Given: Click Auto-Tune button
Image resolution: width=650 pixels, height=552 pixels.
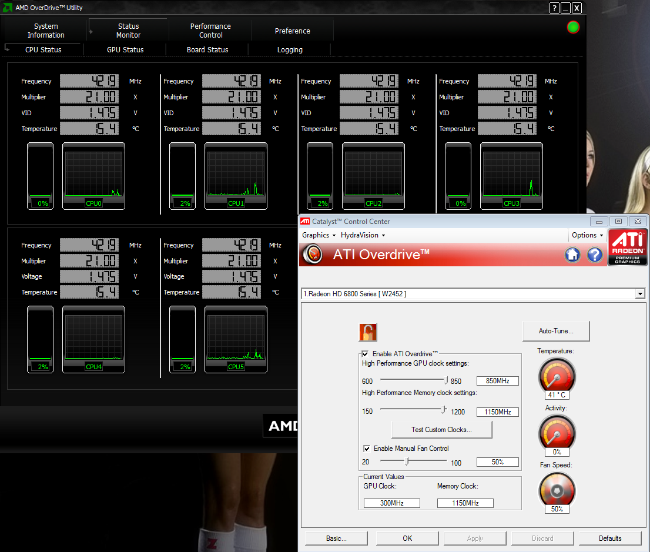Looking at the screenshot, I should click(556, 331).
